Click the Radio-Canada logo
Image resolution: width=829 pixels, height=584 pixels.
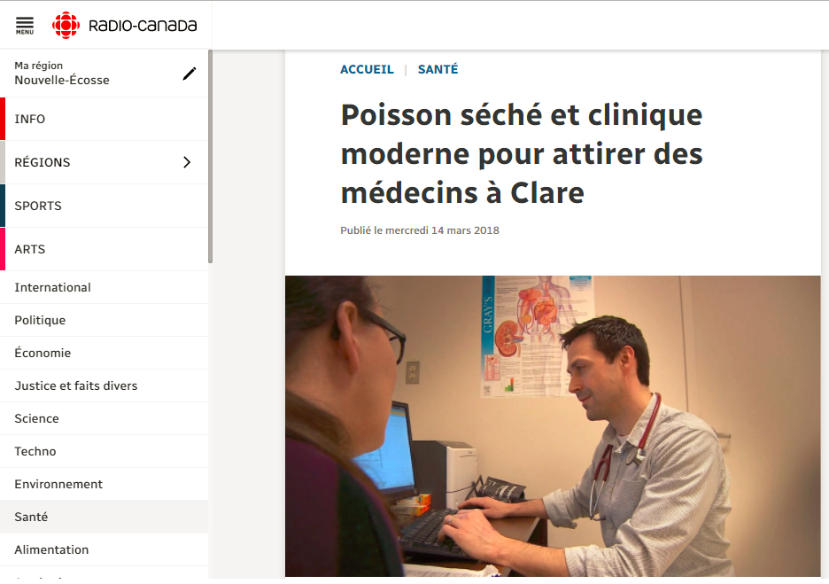124,25
